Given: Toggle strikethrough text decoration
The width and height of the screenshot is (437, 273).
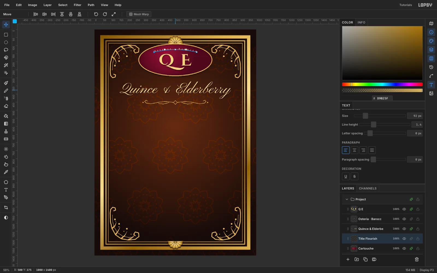Looking at the screenshot, I should coord(355,176).
